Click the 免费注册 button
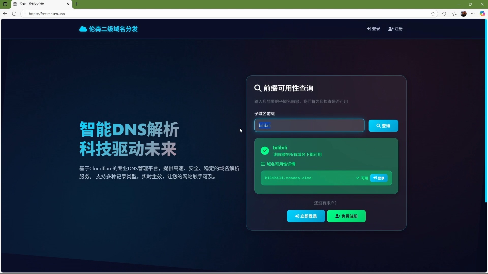Viewport: 488px width, 274px height. click(346, 216)
